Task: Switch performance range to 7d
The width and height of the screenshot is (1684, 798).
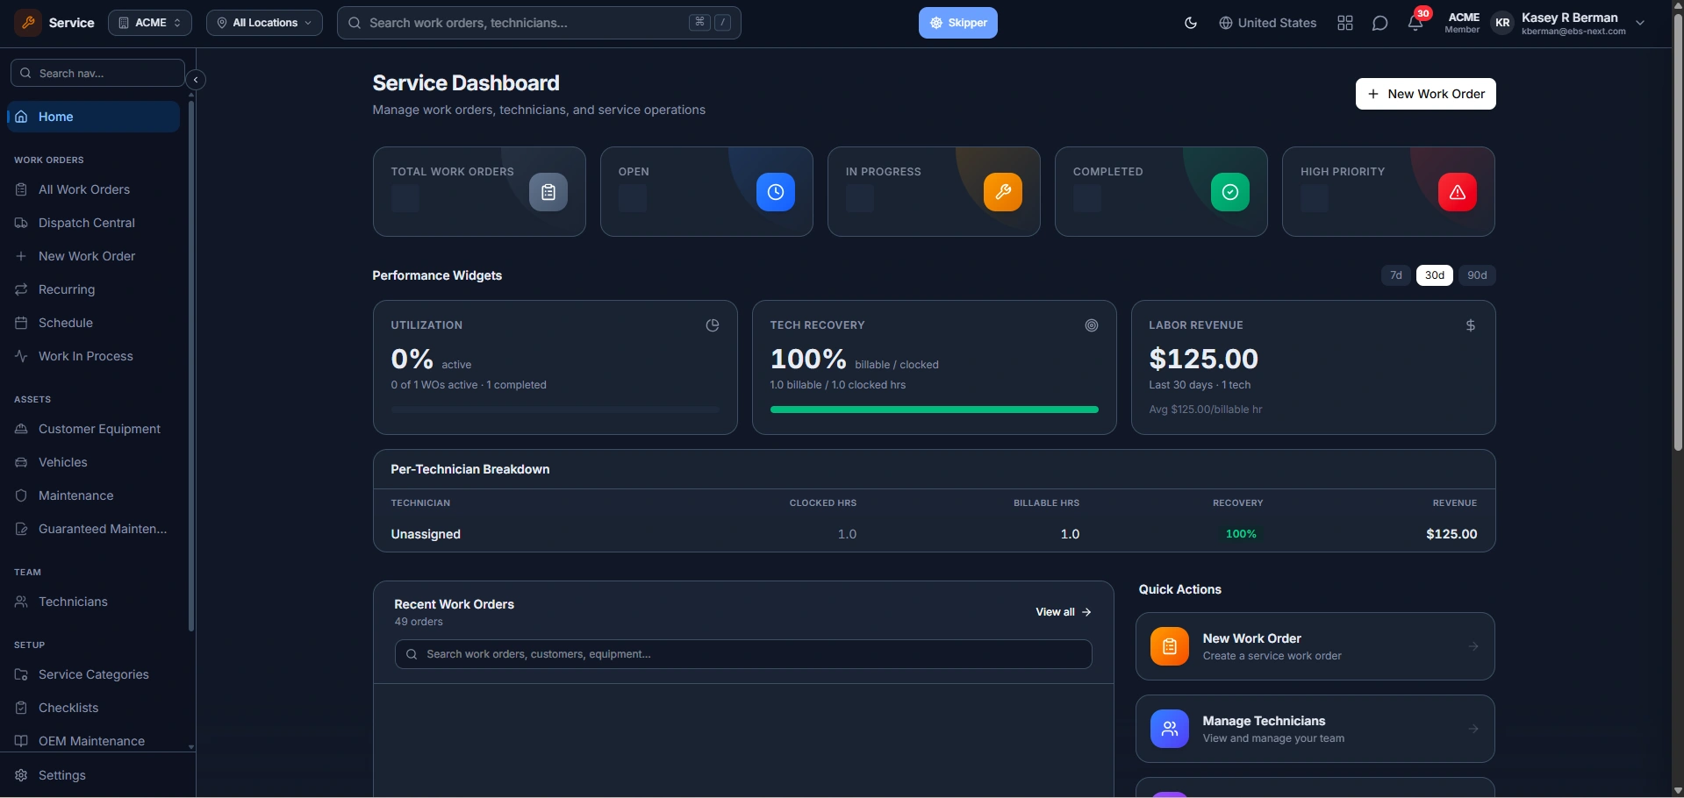Action: pyautogui.click(x=1396, y=275)
